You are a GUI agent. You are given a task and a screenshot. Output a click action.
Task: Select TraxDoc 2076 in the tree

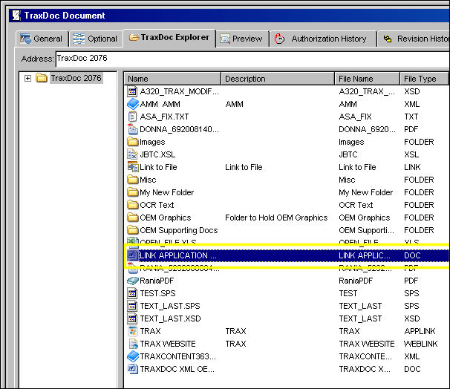tap(76, 78)
